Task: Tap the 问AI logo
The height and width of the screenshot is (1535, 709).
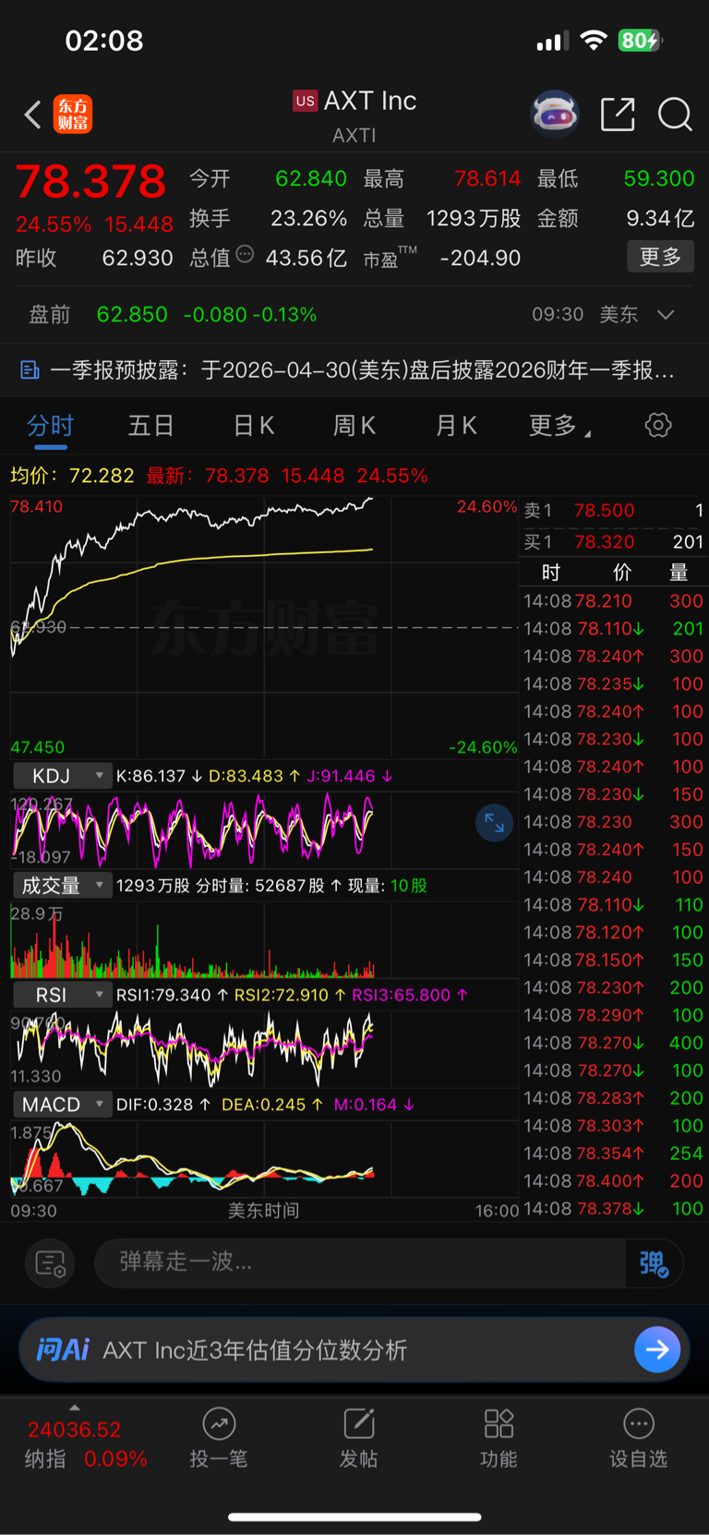Action: click(63, 1349)
